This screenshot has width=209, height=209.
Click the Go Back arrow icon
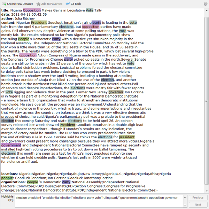[68, 4]
